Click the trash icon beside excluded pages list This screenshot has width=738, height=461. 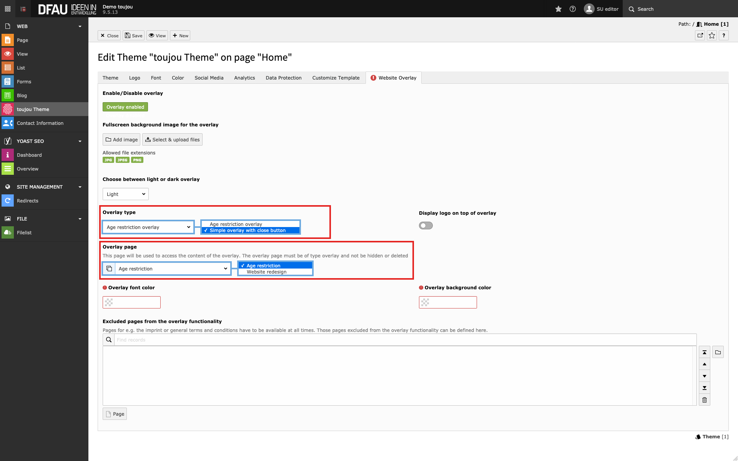704,400
